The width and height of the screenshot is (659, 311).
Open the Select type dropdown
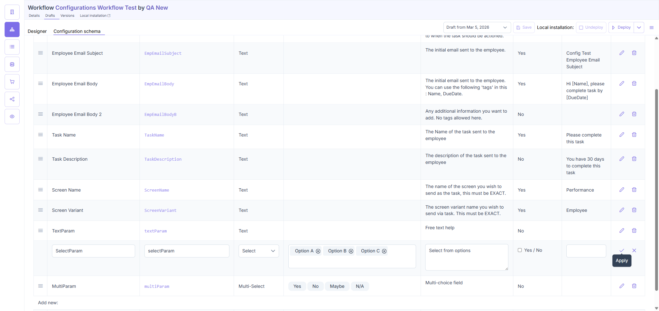259,251
